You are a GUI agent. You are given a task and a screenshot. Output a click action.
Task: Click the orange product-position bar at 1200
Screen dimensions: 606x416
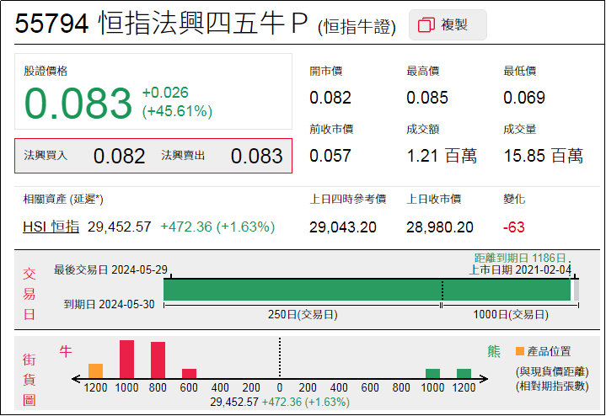pyautogui.click(x=95, y=371)
